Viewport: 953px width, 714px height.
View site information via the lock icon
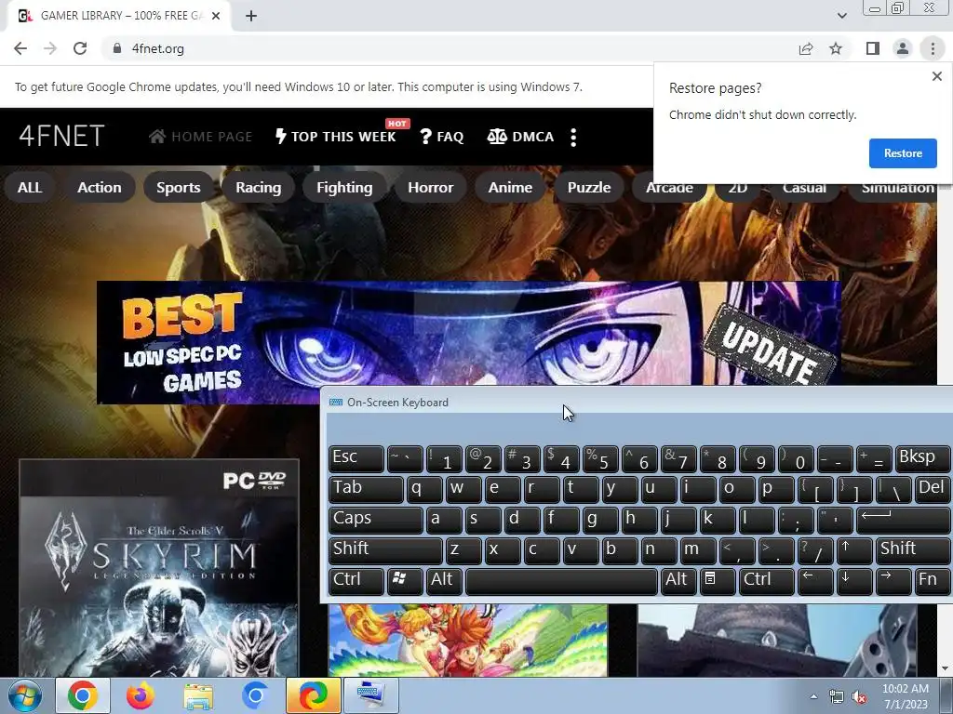click(117, 48)
